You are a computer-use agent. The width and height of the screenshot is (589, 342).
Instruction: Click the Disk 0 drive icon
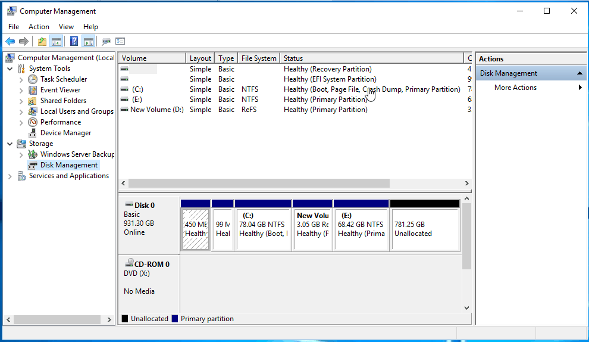[x=129, y=205]
